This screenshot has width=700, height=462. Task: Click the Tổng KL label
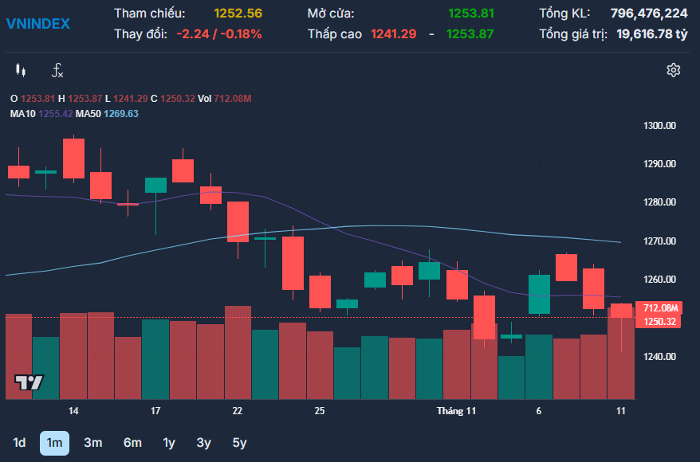point(564,14)
